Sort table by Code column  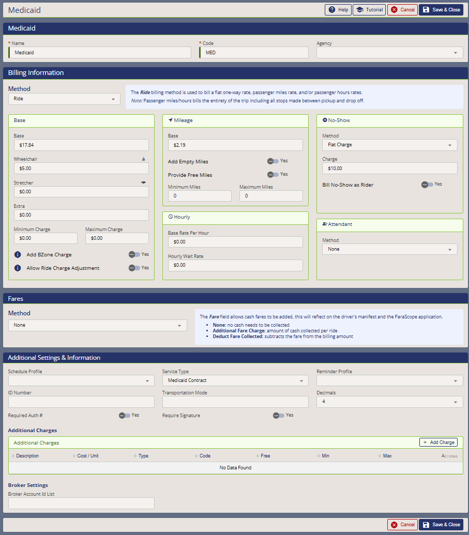(203, 456)
